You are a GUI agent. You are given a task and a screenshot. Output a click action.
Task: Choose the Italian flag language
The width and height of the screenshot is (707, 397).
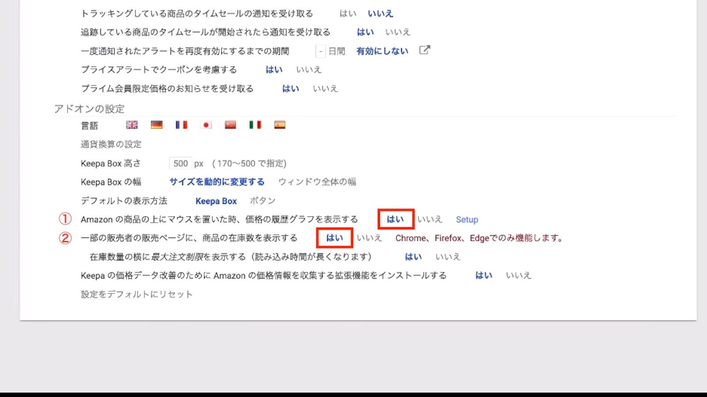tap(255, 125)
